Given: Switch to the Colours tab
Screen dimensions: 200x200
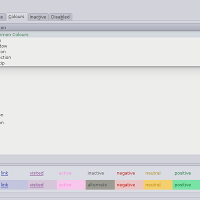Looking at the screenshot, I should 17,16.
